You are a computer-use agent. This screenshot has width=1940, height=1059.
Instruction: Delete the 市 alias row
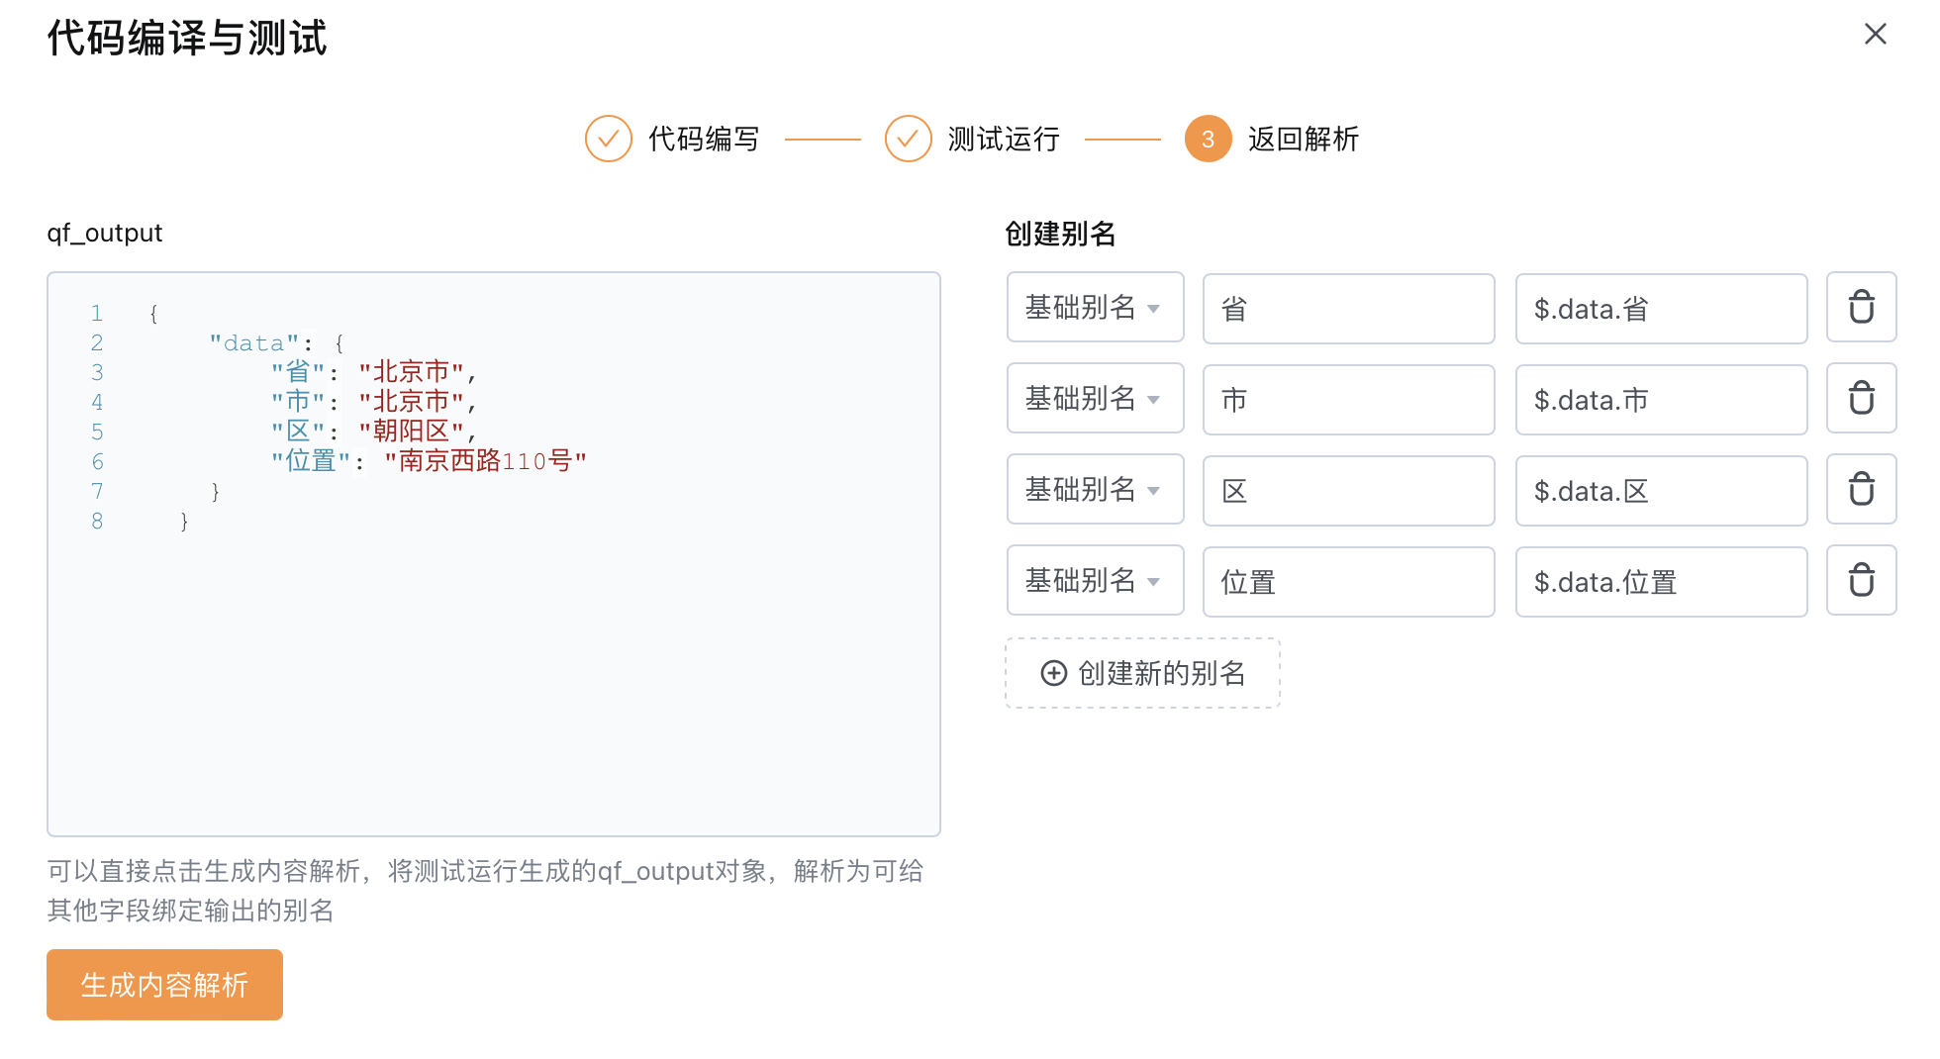click(x=1861, y=399)
